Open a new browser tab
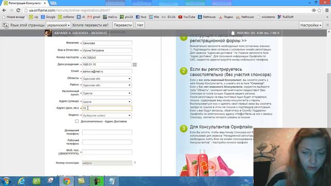Viewport: 331px width, 186px height. (53, 3)
